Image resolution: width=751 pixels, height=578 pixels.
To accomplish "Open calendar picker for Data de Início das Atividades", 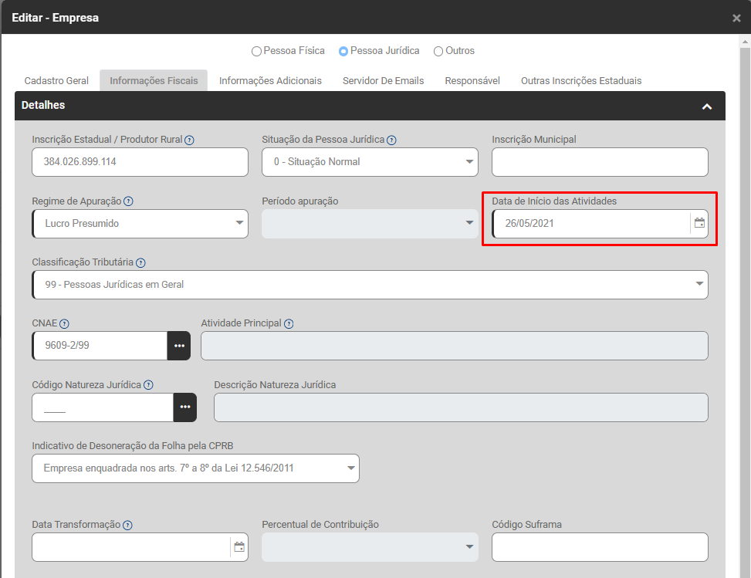I will (x=699, y=223).
